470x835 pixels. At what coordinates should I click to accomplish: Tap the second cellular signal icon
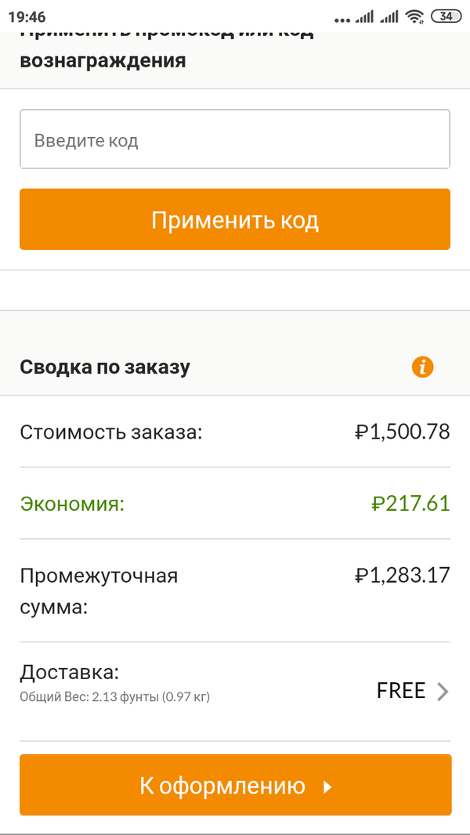[389, 16]
